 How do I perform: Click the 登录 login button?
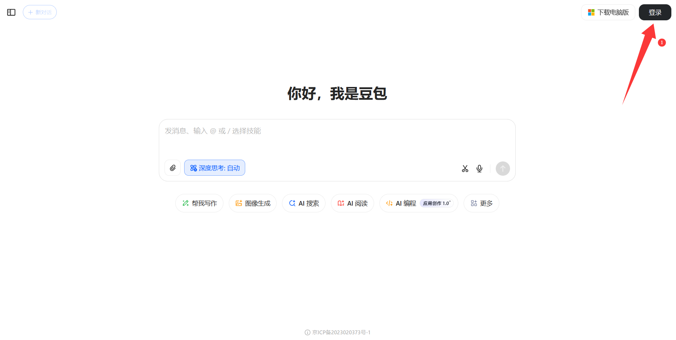655,12
